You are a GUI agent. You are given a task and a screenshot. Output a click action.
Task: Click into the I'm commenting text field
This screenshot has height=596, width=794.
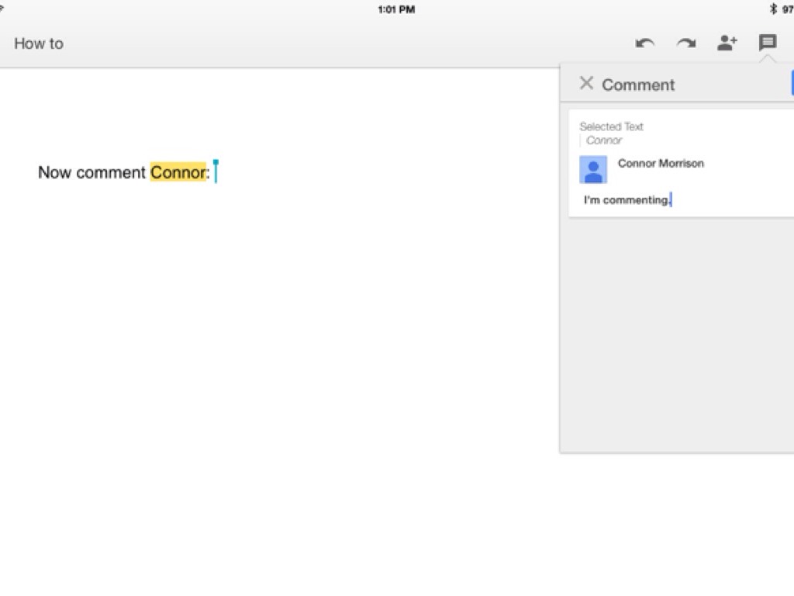click(628, 200)
